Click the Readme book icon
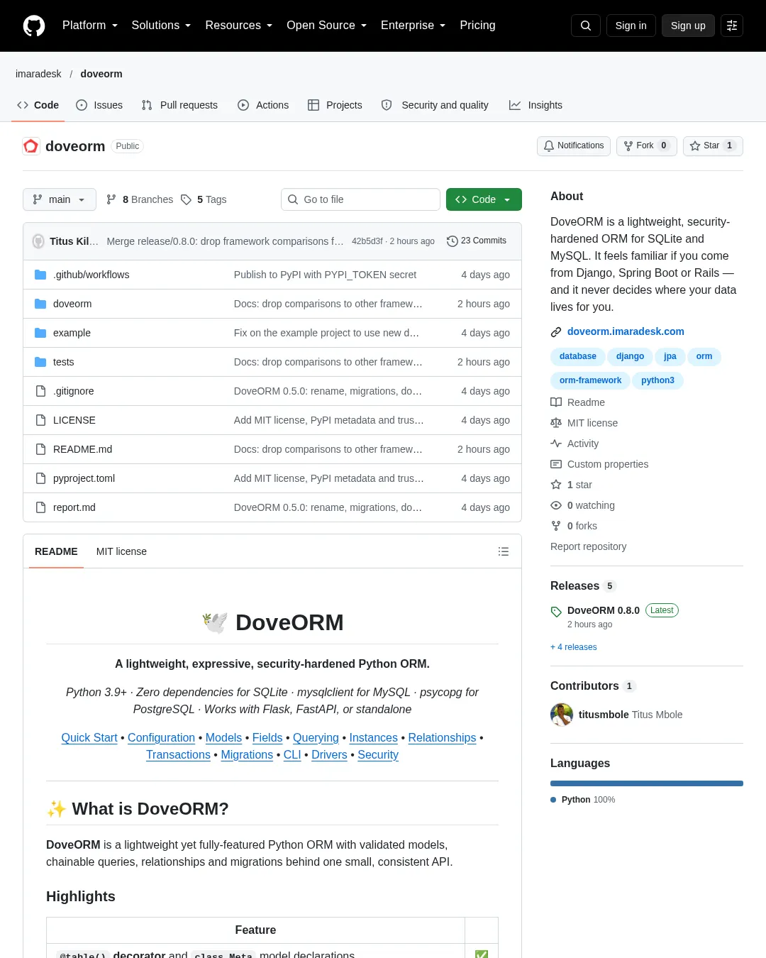The height and width of the screenshot is (958, 766). point(556,402)
